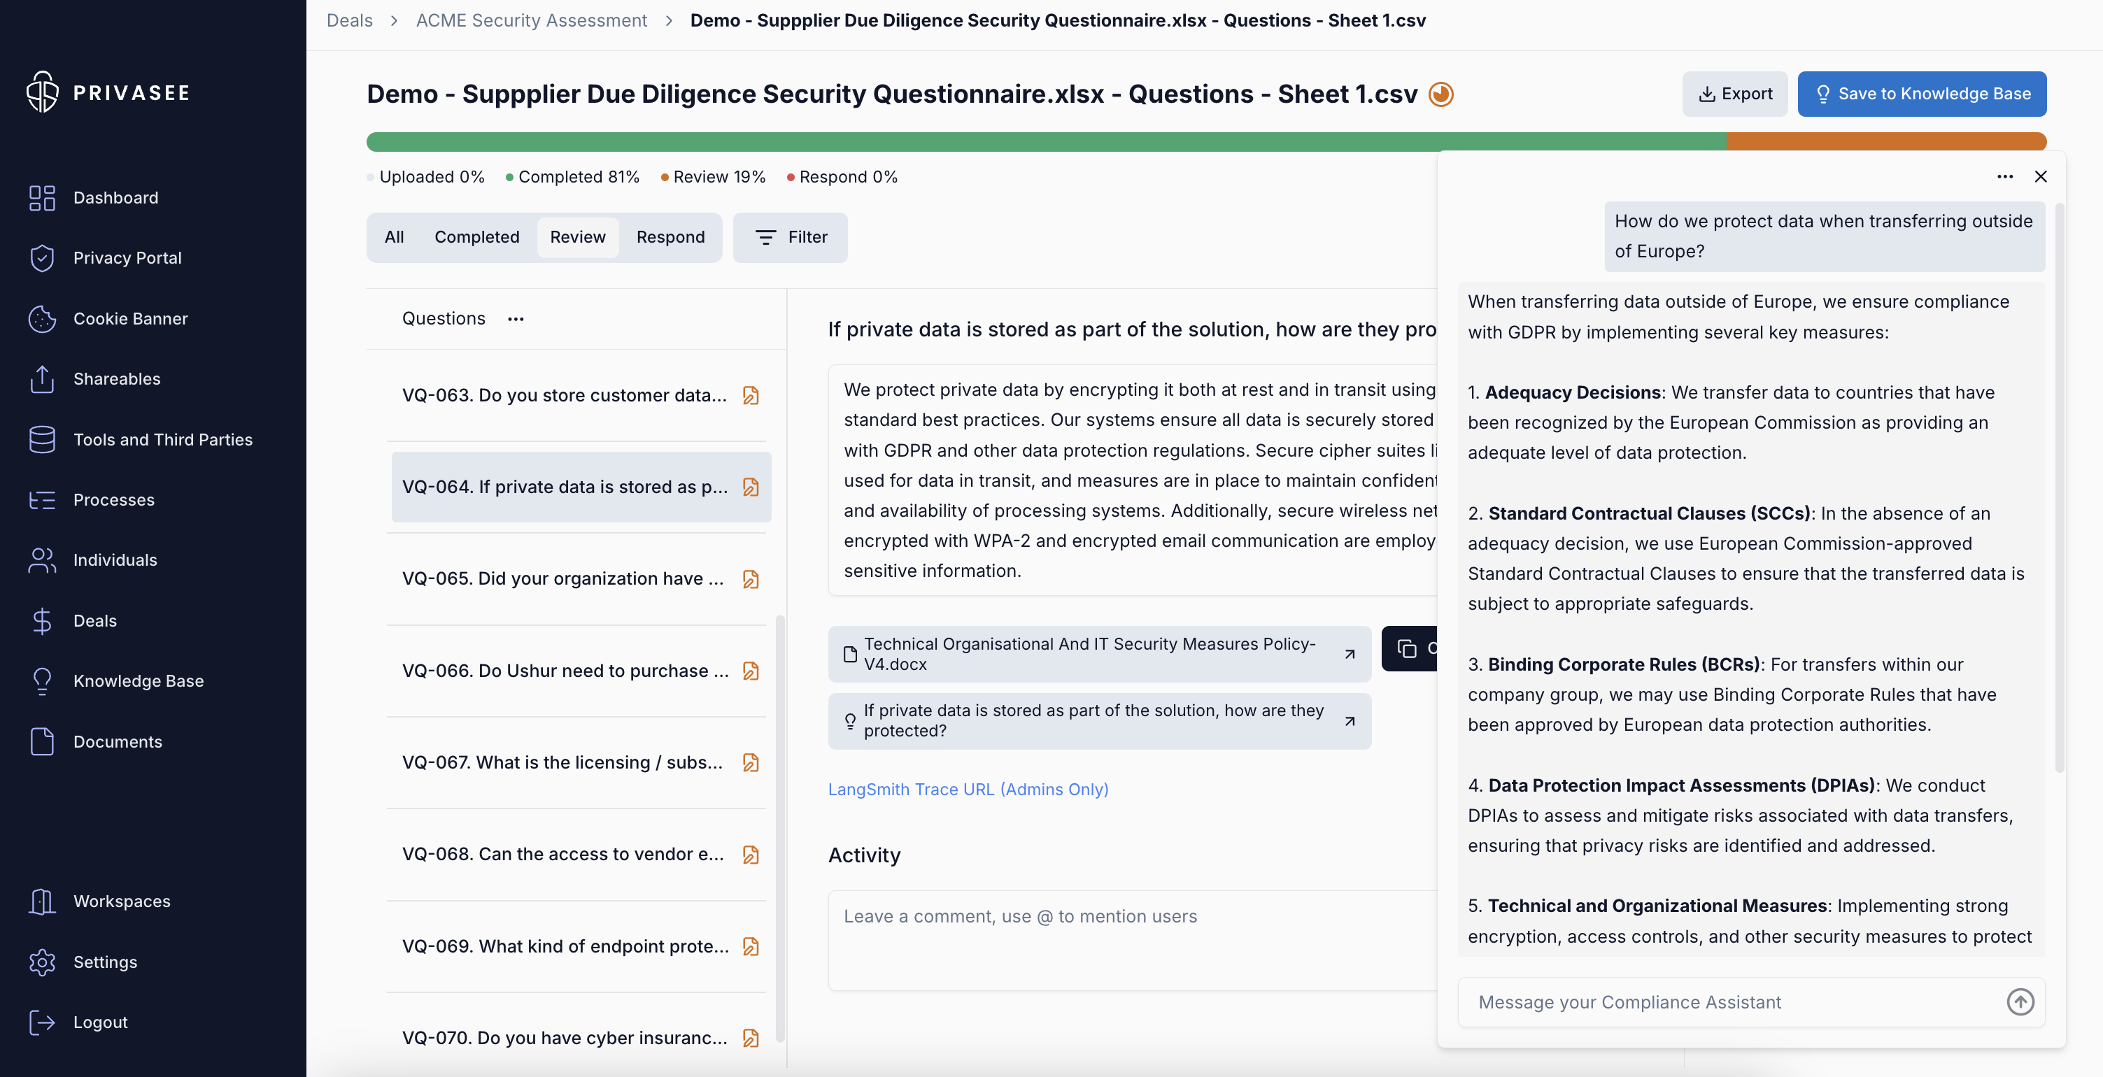The width and height of the screenshot is (2103, 1077).
Task: Select question VQ-068 in the list
Action: coord(563,855)
